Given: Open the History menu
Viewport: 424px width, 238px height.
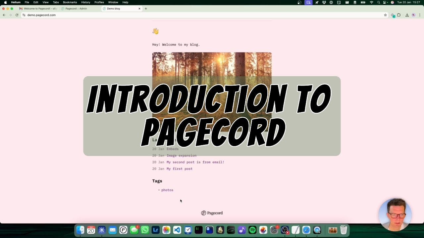Looking at the screenshot, I should [85, 2].
